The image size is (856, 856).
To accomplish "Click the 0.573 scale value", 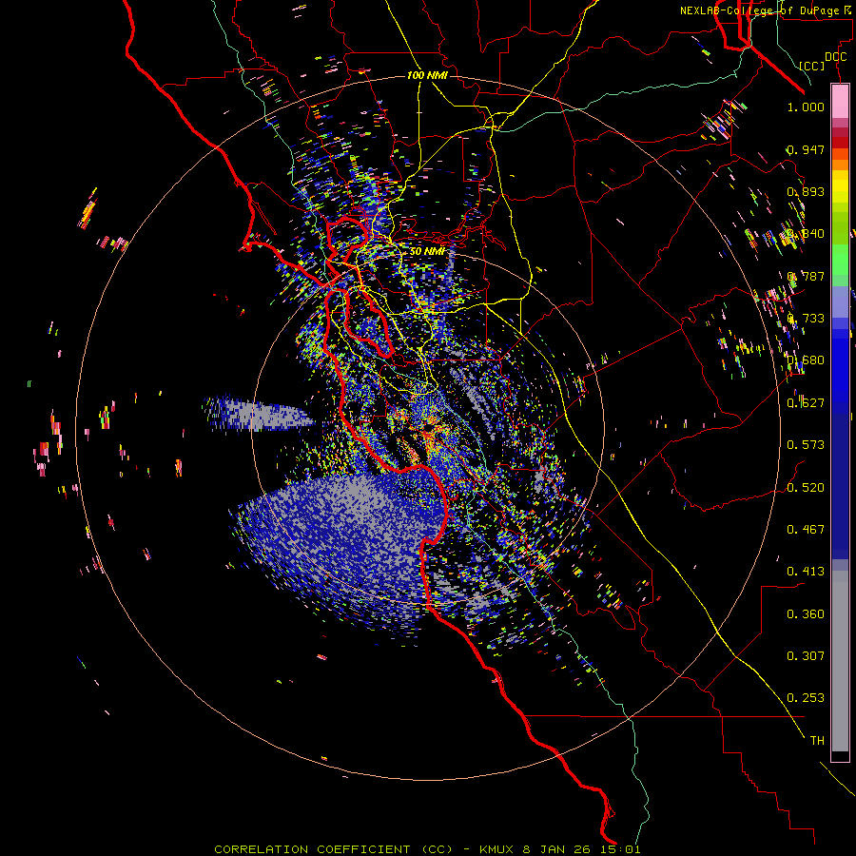I will click(x=806, y=445).
